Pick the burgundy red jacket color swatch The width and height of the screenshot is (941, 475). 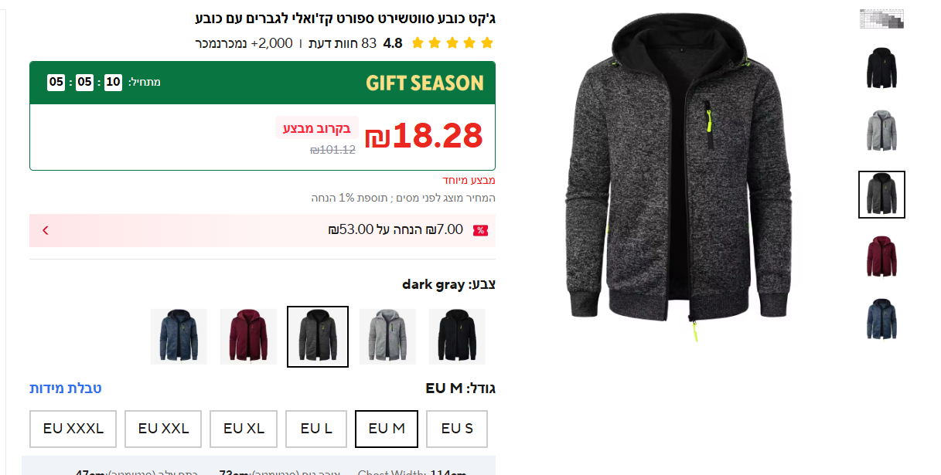[x=248, y=337]
